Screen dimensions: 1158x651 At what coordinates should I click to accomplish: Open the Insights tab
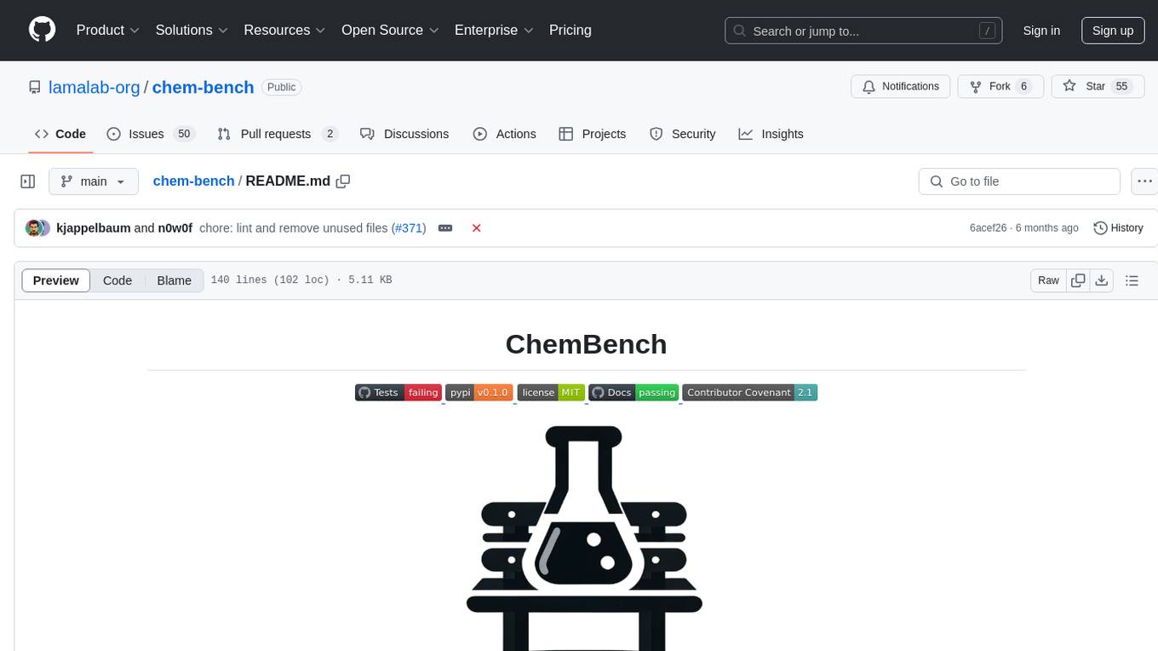[x=771, y=134]
